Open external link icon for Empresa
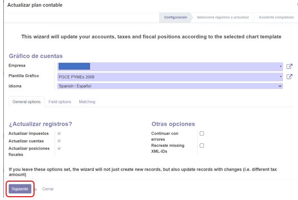 pos(289,67)
